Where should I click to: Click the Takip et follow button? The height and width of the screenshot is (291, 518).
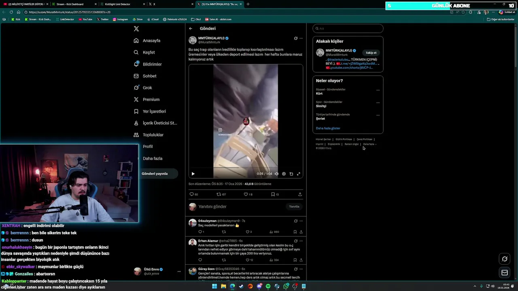pos(371,53)
